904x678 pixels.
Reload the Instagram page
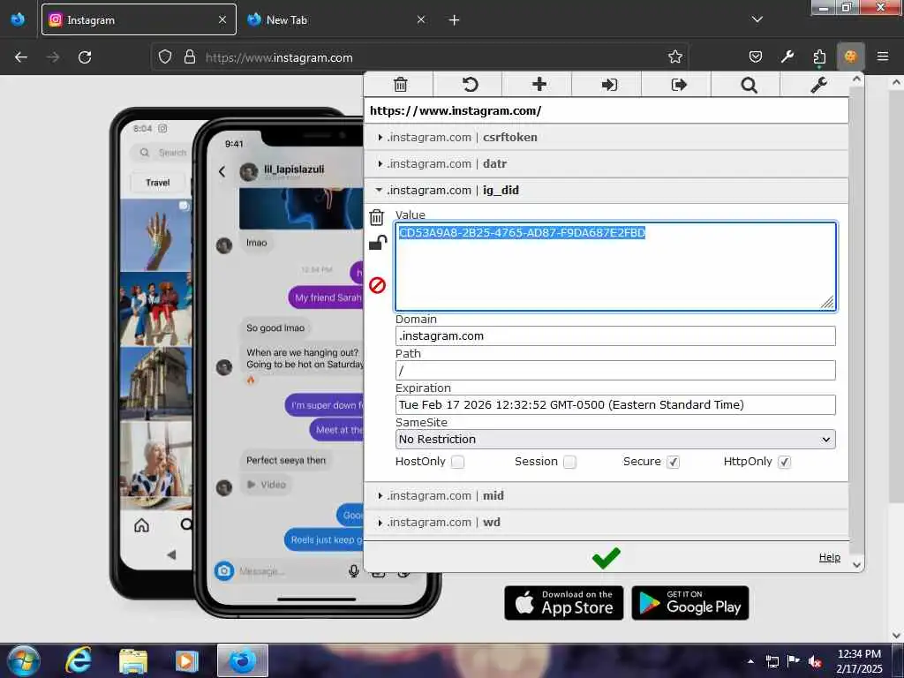pyautogui.click(x=85, y=57)
